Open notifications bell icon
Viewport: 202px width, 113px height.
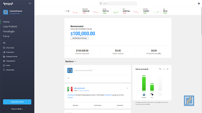pos(199,4)
